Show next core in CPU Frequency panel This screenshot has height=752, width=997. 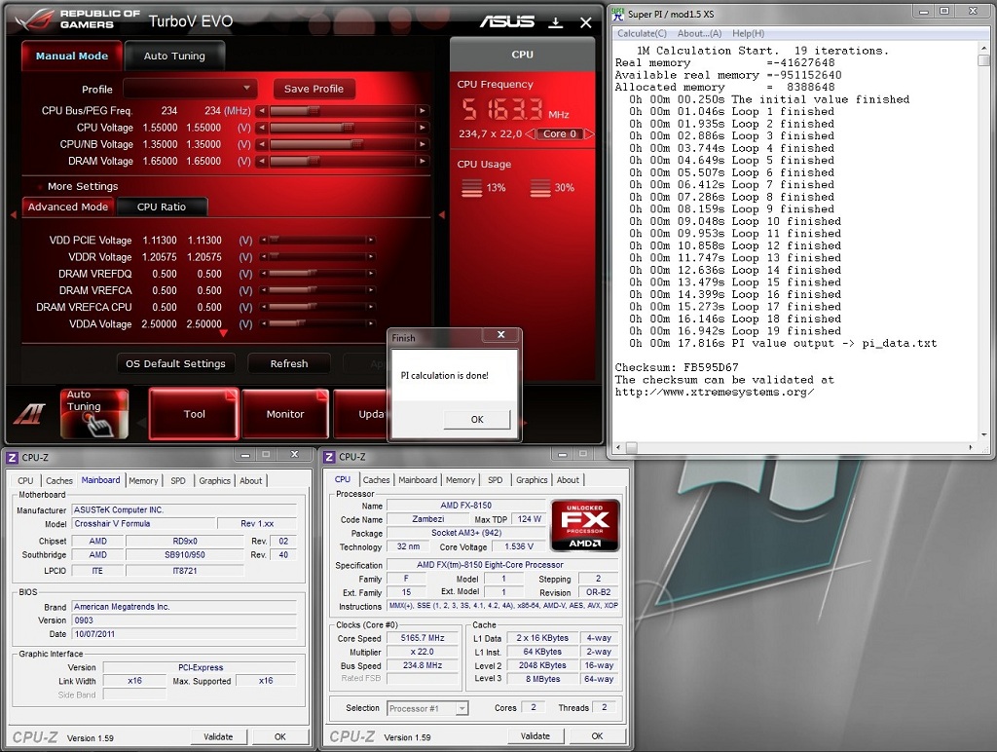pyautogui.click(x=589, y=133)
